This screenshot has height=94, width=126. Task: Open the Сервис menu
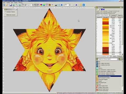point(16,3)
